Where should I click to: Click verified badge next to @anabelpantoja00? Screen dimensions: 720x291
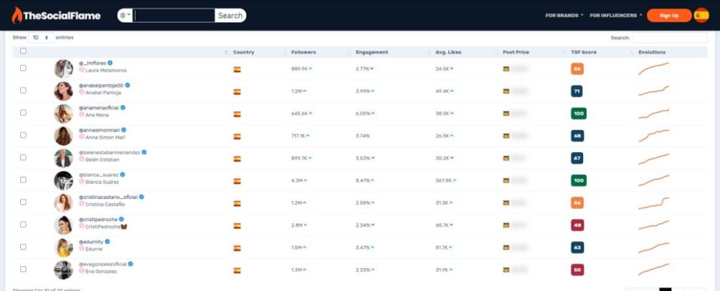(127, 86)
